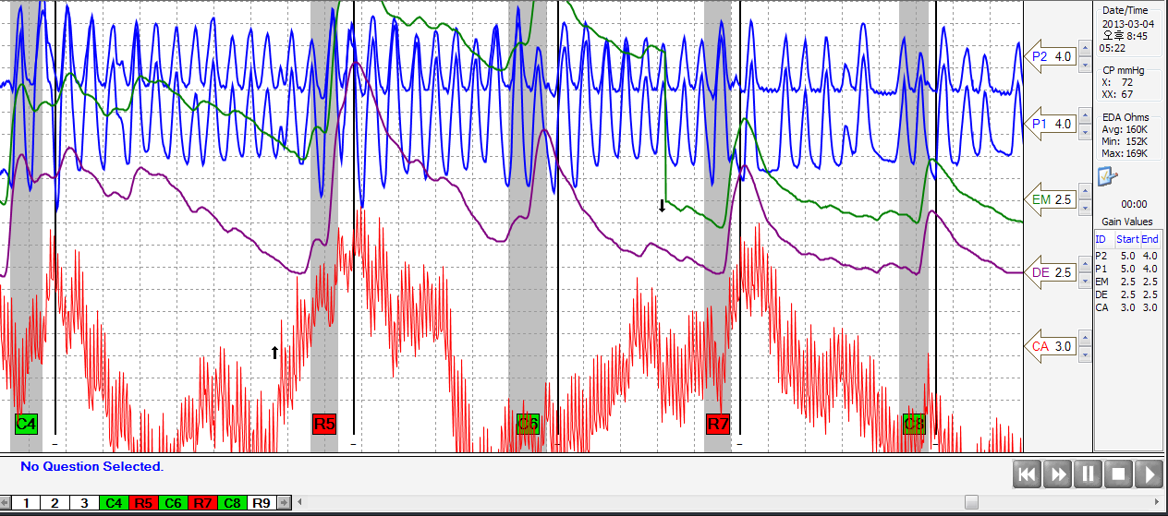Pause the chart playback
Viewport: 1168px width, 516px height.
pos(1089,474)
